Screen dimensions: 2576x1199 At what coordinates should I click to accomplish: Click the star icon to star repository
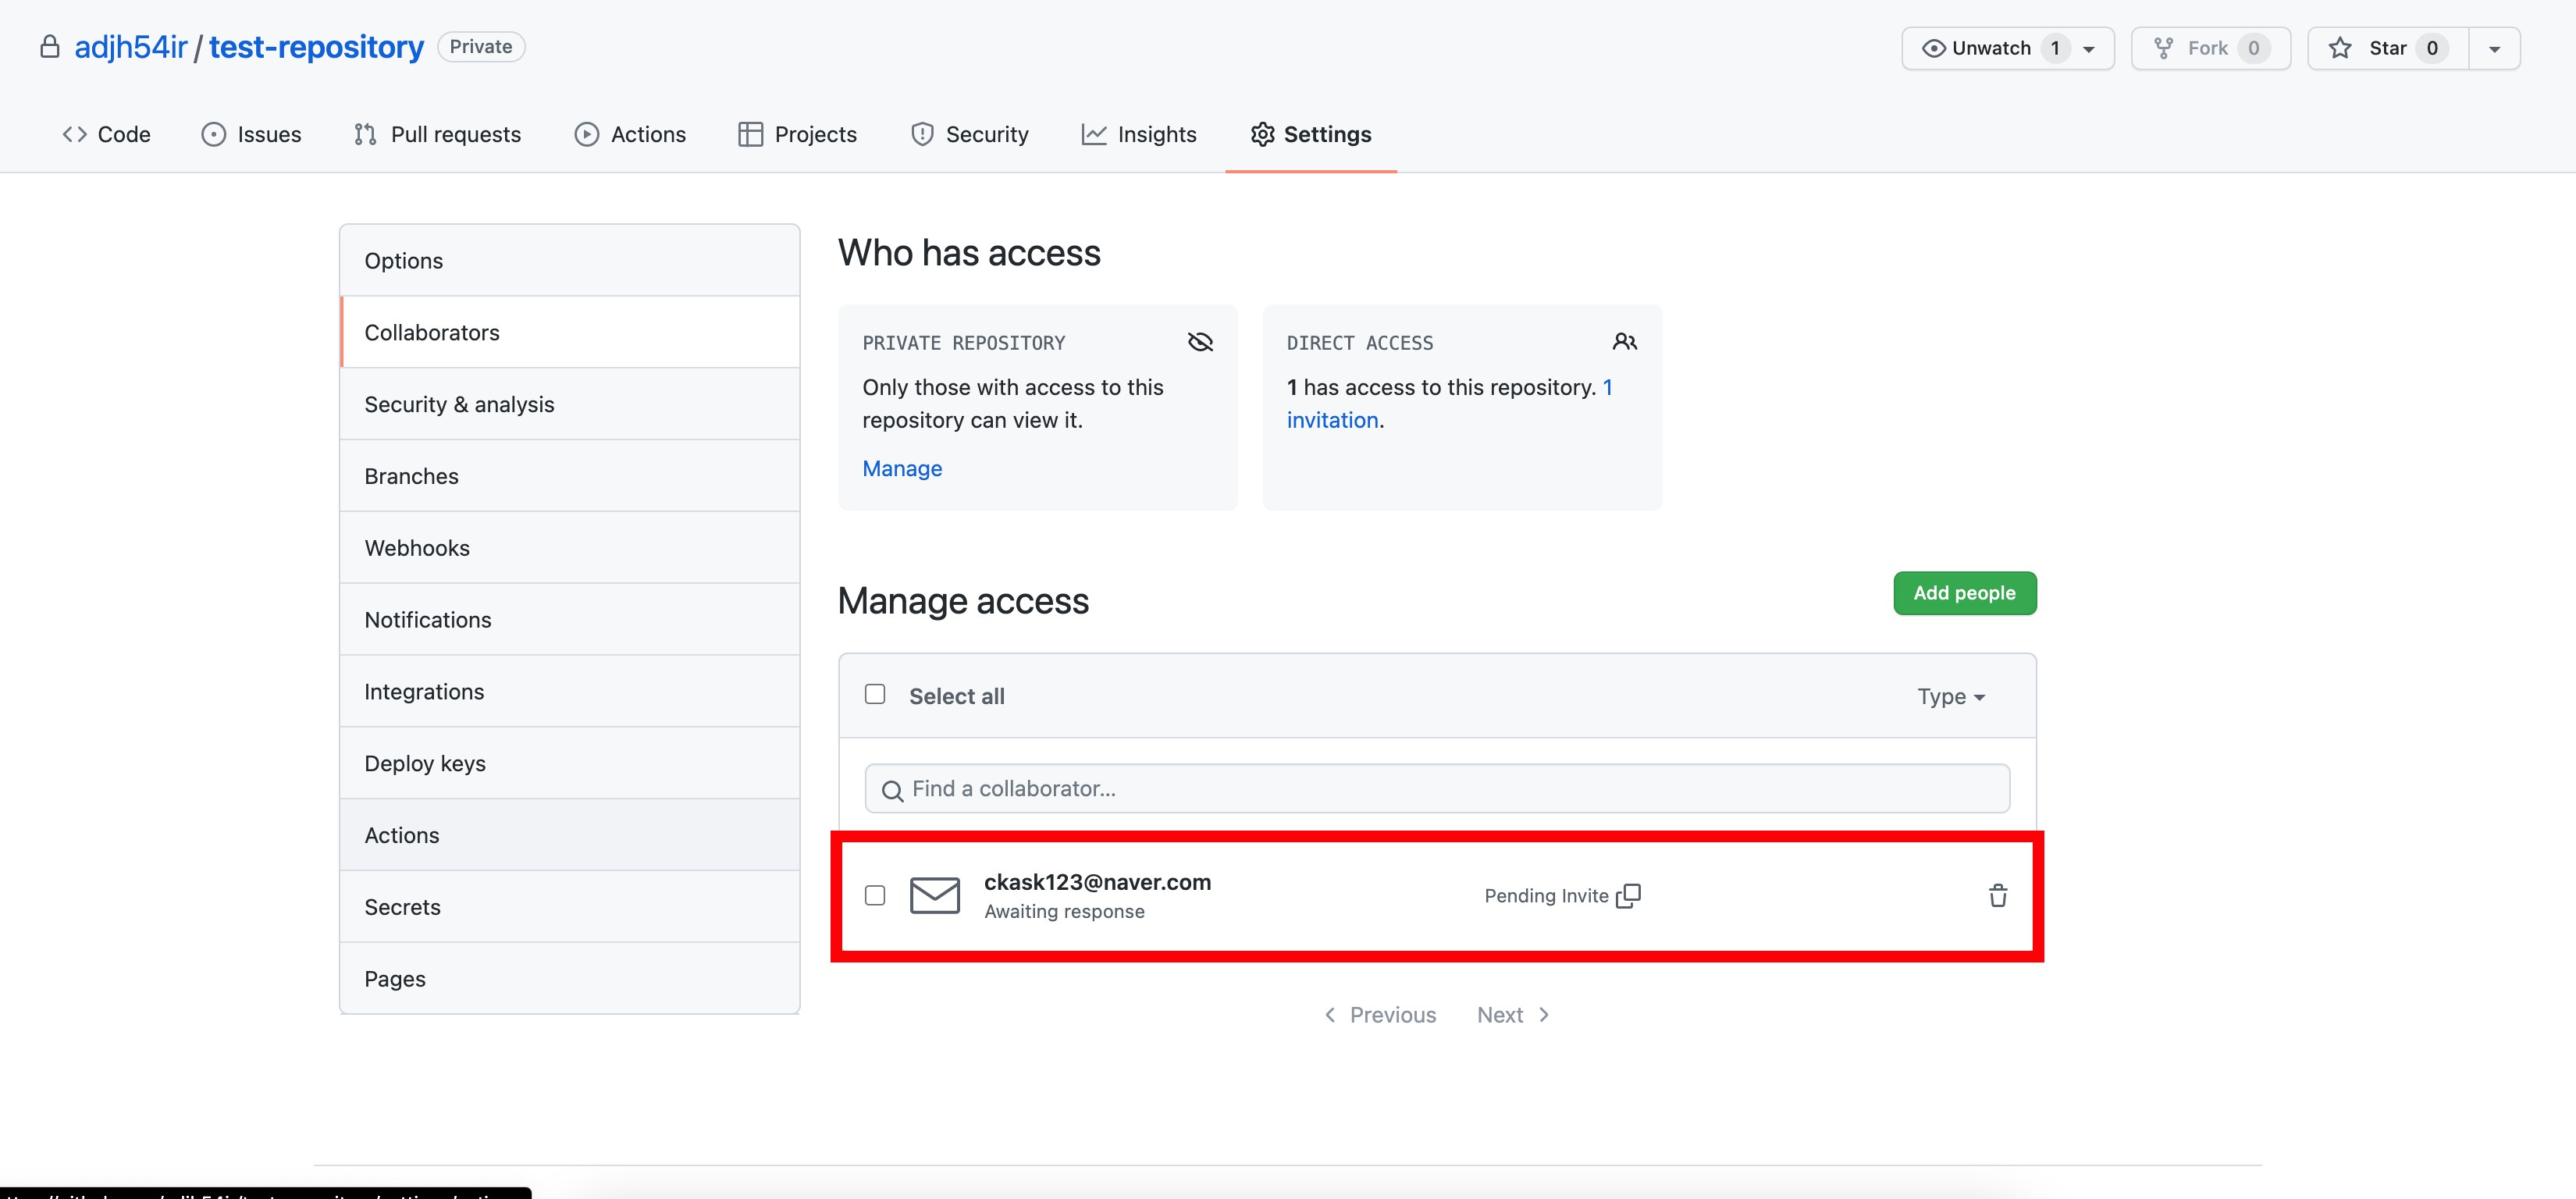click(x=2340, y=48)
